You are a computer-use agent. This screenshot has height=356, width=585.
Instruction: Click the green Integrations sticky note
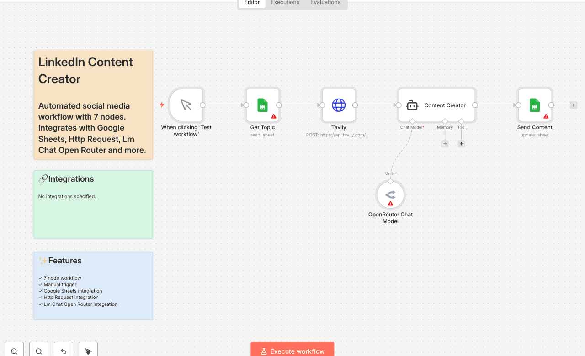tap(93, 215)
